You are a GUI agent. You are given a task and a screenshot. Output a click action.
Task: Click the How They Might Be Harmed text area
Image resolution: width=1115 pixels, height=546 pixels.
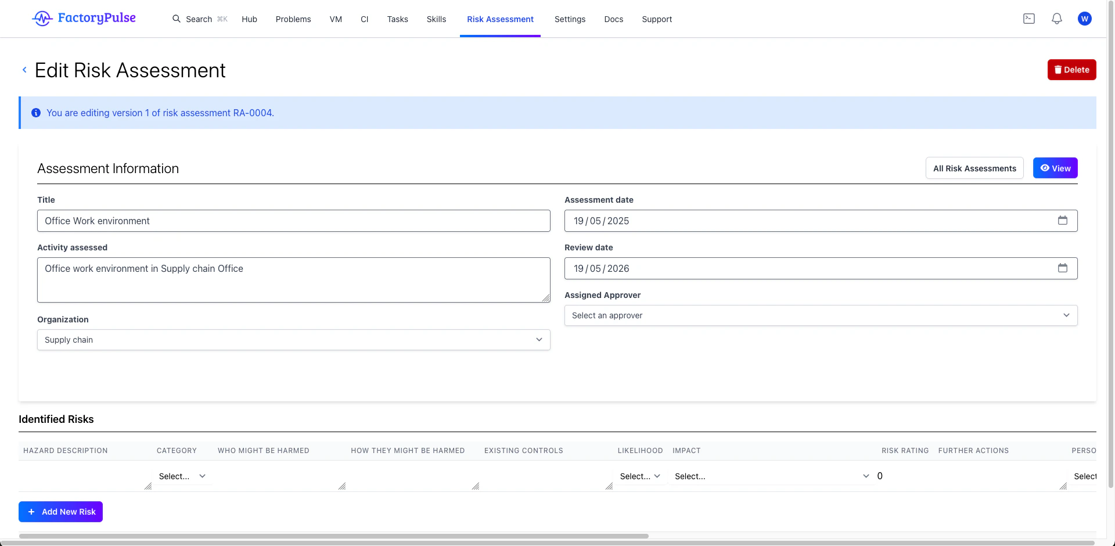[414, 476]
